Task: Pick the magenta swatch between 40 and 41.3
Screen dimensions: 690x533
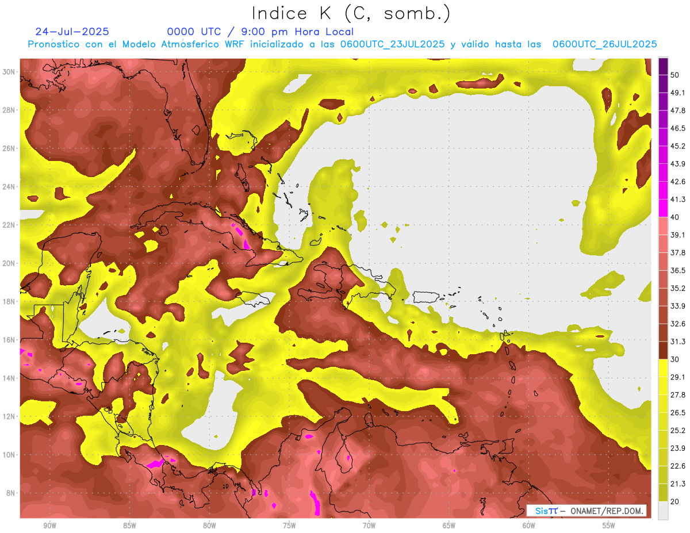Action: coord(663,208)
